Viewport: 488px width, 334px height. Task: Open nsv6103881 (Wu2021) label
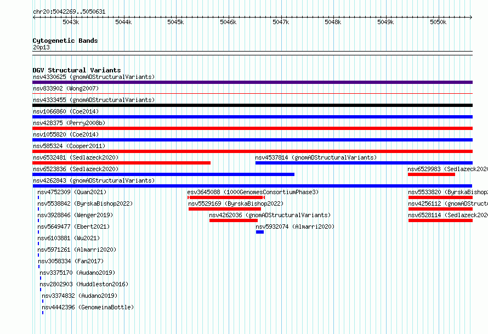(69, 238)
